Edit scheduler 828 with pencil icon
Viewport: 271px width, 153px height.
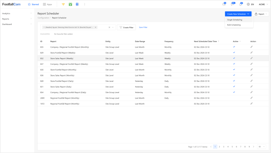click(x=252, y=81)
